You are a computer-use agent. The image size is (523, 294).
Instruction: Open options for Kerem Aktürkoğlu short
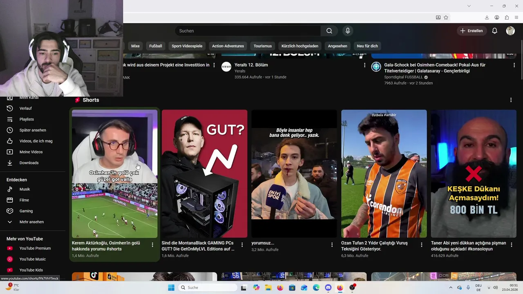point(152,245)
